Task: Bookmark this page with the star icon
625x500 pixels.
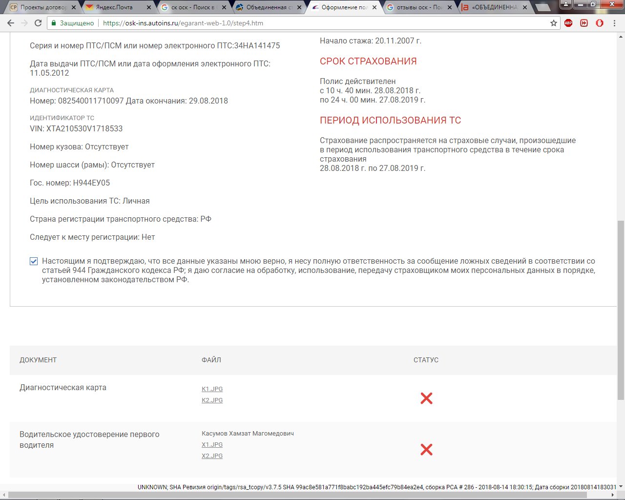Action: coord(553,23)
